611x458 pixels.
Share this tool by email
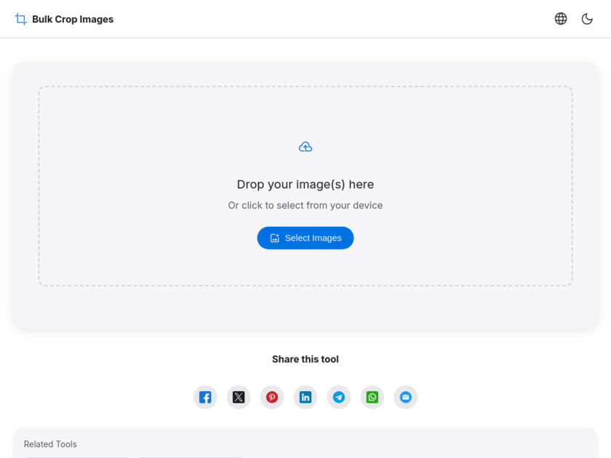[x=406, y=397]
